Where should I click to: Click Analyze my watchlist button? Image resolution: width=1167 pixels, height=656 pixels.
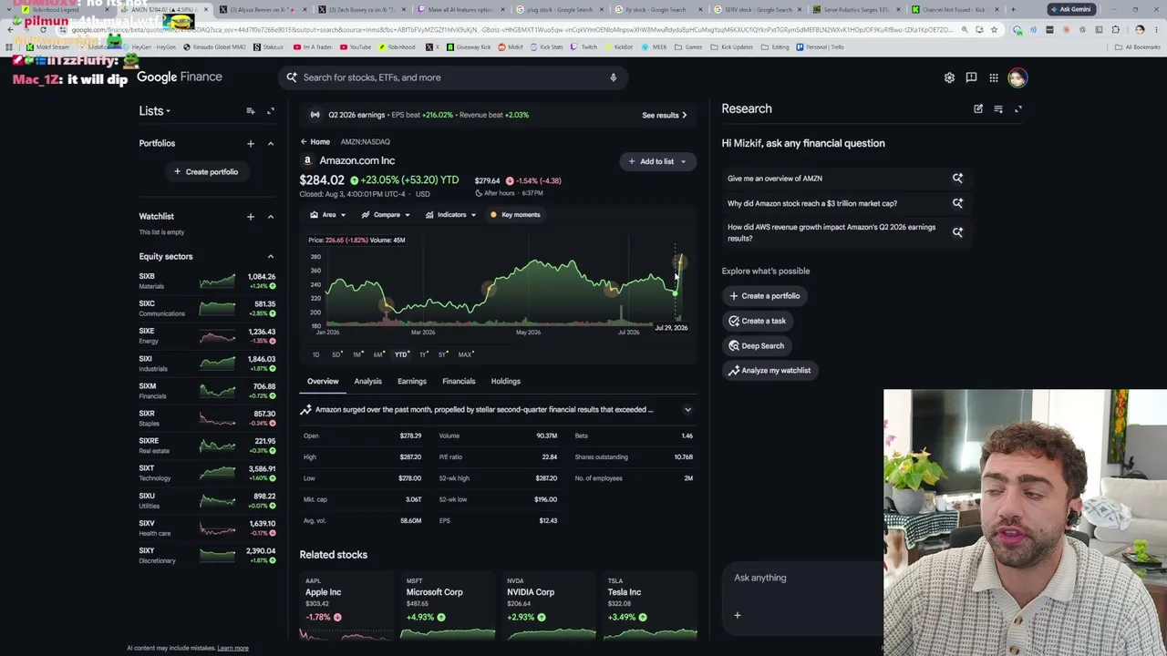point(769,371)
